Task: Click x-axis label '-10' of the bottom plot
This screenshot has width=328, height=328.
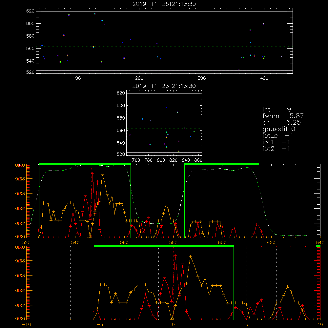Action: tap(26, 324)
